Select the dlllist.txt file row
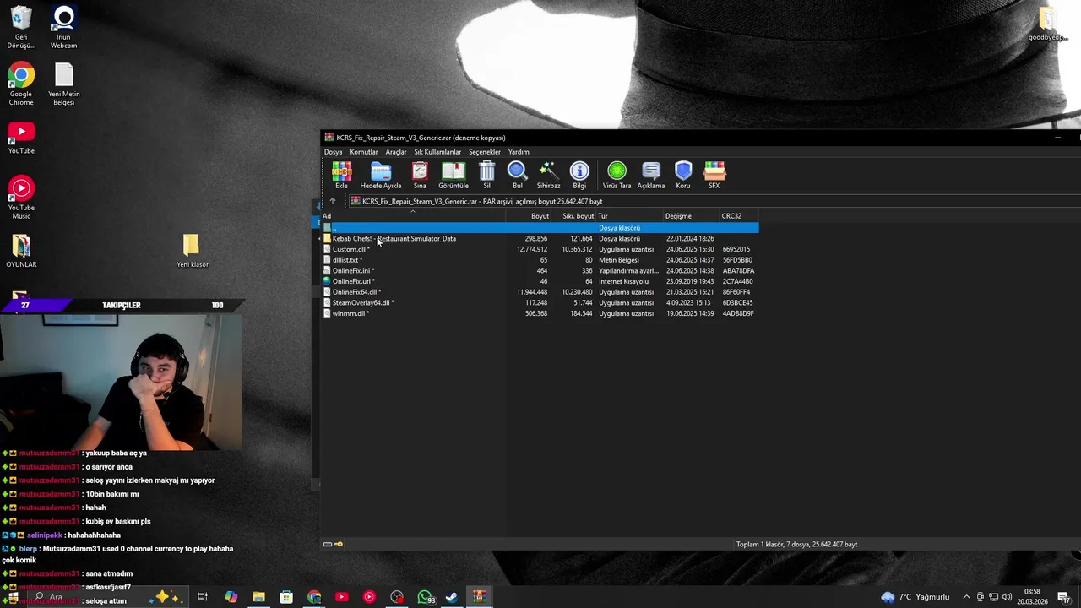1081x608 pixels. (x=540, y=260)
